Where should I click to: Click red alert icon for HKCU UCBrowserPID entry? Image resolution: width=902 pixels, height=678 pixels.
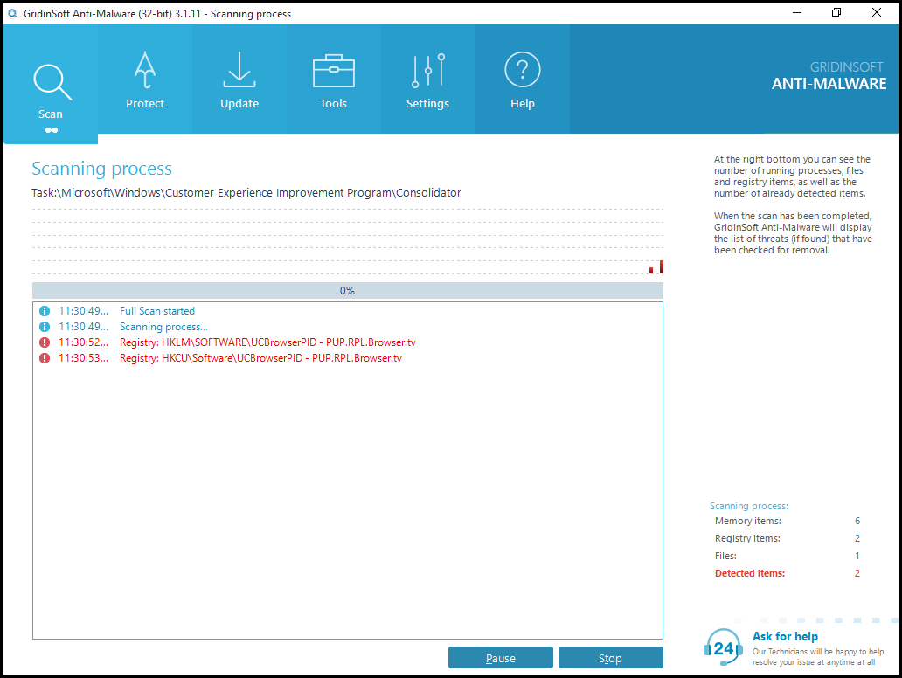click(45, 358)
